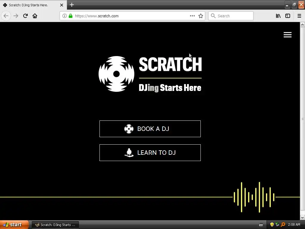Click the DJing Starts Here tagline
Image resolution: width=305 pixels, height=229 pixels.
point(170,88)
